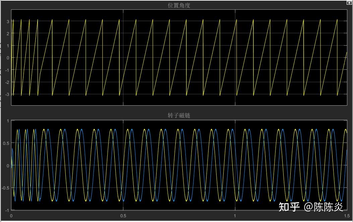This screenshot has height=222, width=353.
Task: Click the 0.5 label on the time axis
Action: (123, 216)
